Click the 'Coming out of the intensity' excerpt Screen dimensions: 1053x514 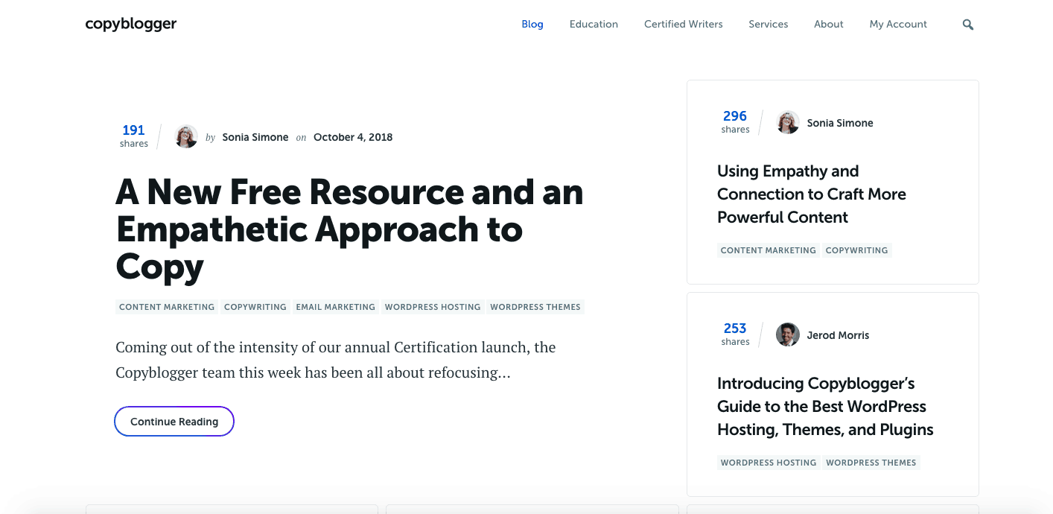click(x=336, y=360)
